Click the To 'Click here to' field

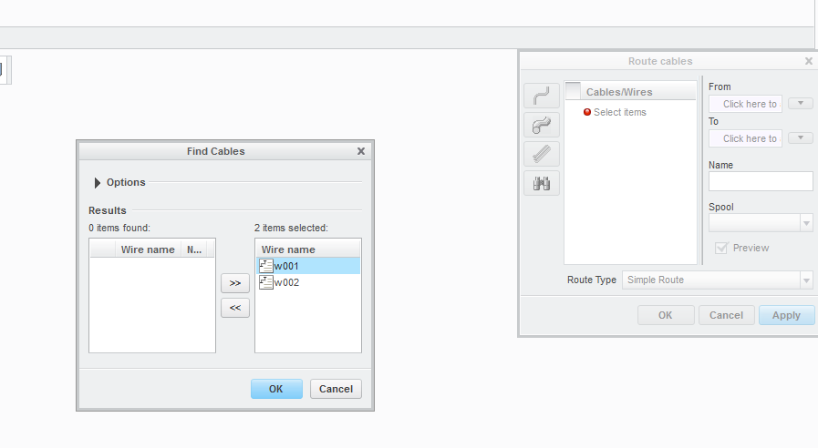tap(745, 138)
